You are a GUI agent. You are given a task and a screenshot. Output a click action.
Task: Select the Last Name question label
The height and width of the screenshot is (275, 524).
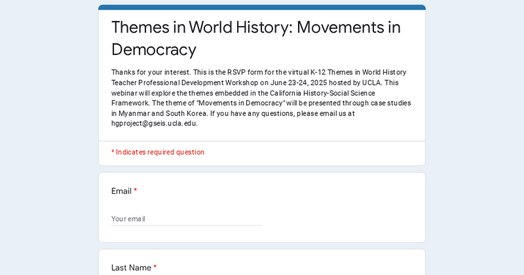pos(131,268)
